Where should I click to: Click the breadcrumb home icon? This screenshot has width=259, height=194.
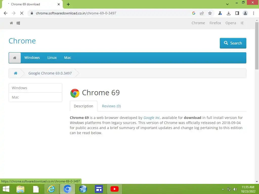(x=15, y=73)
